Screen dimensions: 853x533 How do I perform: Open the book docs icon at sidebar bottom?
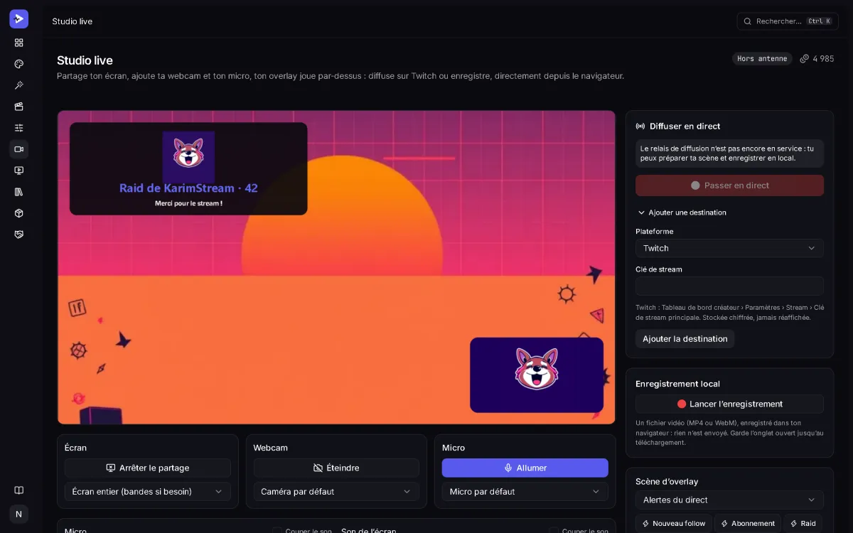coord(19,490)
